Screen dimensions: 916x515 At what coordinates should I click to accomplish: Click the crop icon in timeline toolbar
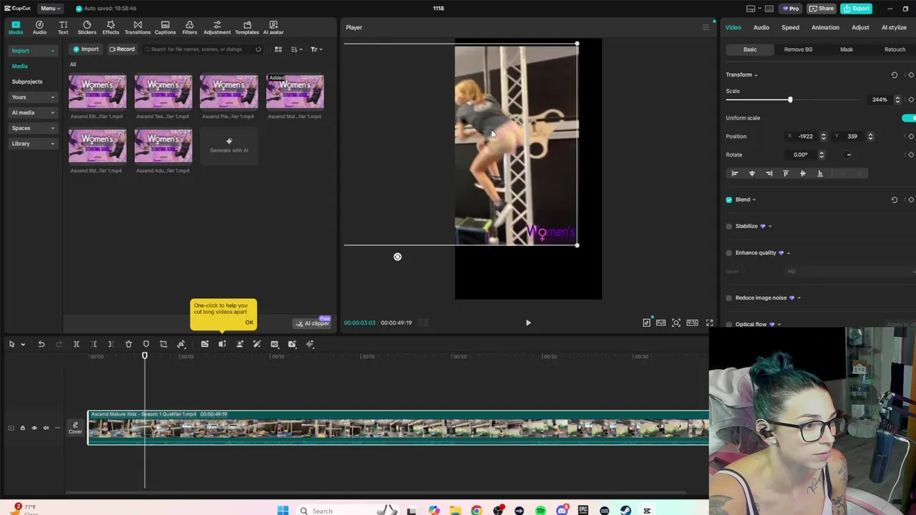point(163,344)
